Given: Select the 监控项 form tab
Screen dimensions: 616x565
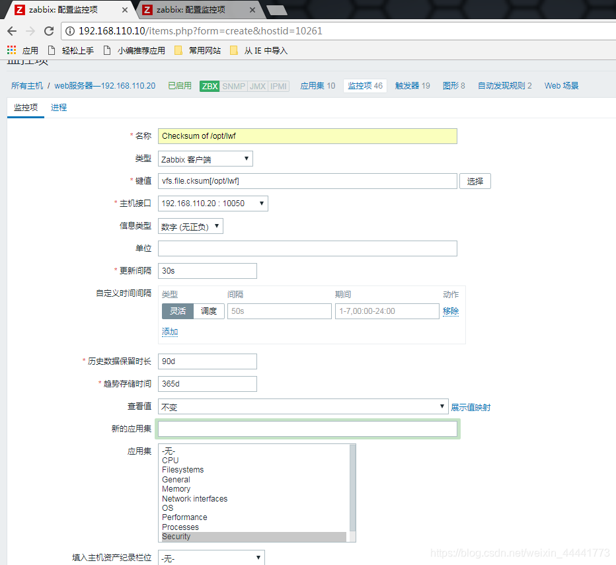Looking at the screenshot, I should 26,107.
